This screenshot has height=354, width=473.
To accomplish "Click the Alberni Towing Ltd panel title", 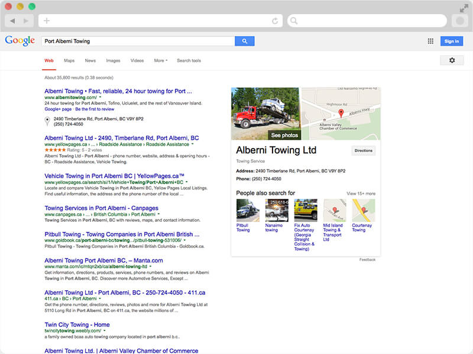I will 276,150.
